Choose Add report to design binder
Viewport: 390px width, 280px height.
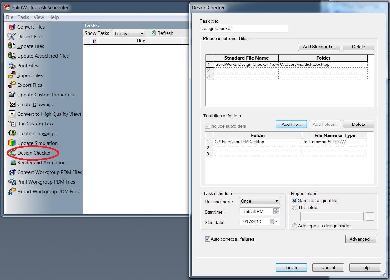pyautogui.click(x=295, y=226)
